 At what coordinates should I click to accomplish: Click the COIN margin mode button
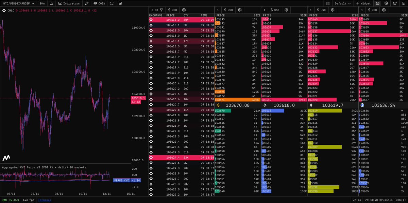tap(99, 3)
